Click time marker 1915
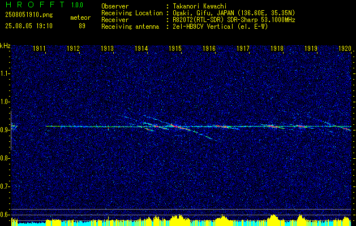Viewport: 356px width, 226px height. pyautogui.click(x=175, y=48)
